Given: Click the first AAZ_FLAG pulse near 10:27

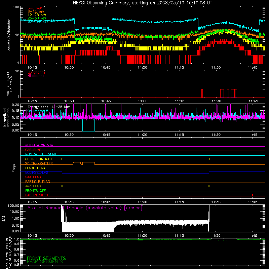Looking at the screenshot, I should click(x=62, y=186).
